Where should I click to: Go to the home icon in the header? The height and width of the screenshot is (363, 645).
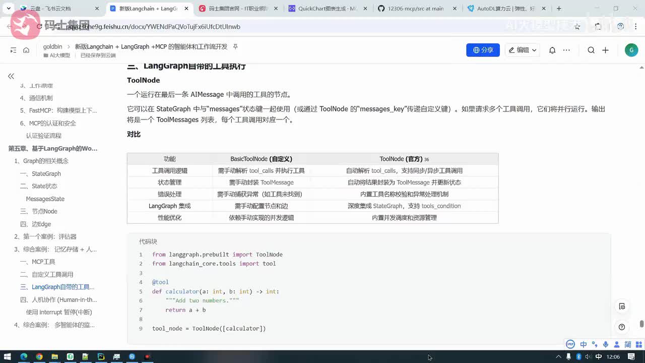click(x=26, y=50)
